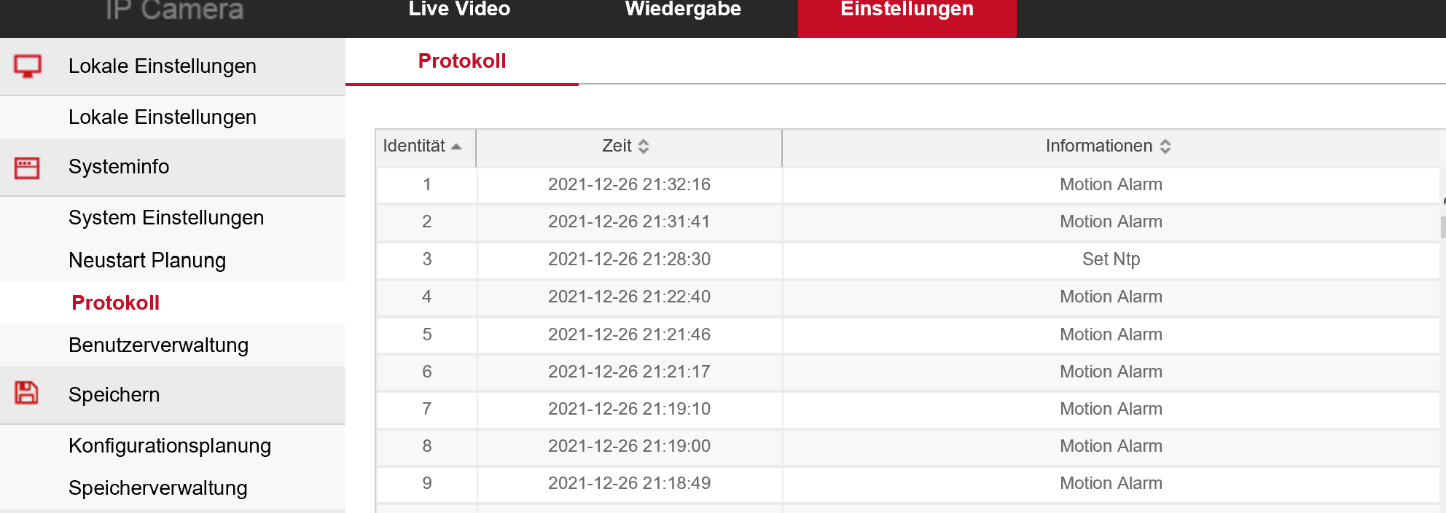
Task: Sort by the Identität column arrow
Action: pyautogui.click(x=456, y=146)
